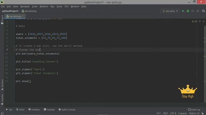This screenshot has width=206, height=115.
Task: Click the years list definition line
Action: coord(42,34)
